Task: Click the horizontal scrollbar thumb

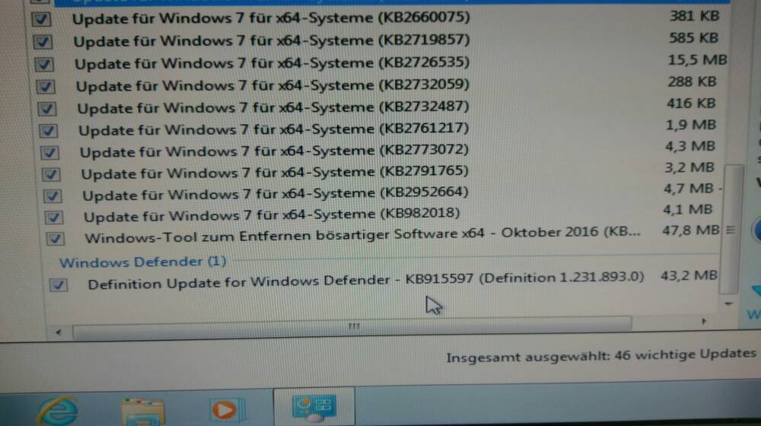Action: (x=353, y=326)
